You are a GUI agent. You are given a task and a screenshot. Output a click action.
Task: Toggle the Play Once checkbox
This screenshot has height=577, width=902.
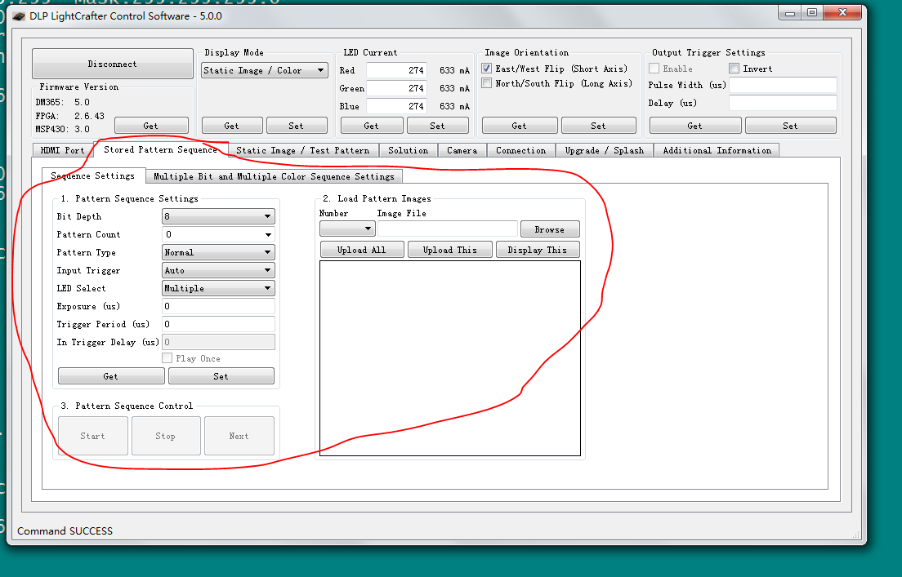pos(167,358)
